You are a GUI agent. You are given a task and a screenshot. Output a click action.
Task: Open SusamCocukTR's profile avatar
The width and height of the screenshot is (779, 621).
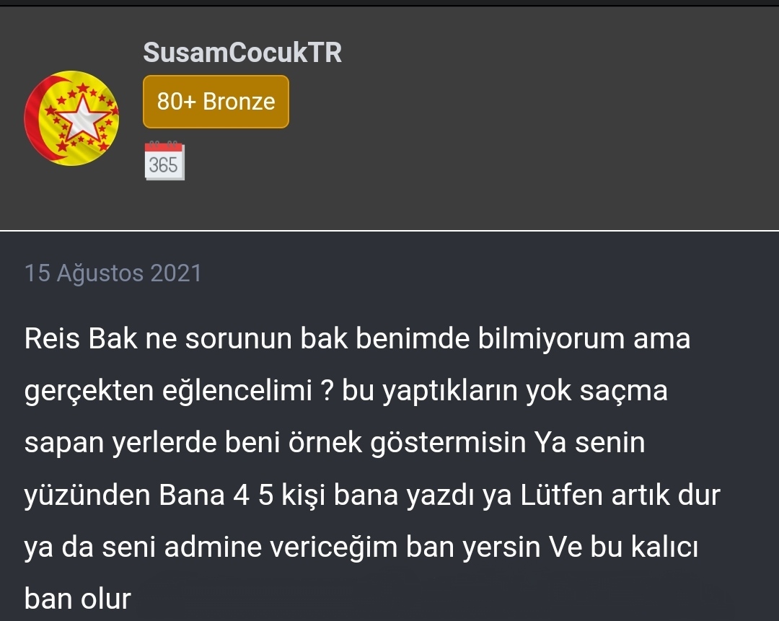(x=71, y=118)
